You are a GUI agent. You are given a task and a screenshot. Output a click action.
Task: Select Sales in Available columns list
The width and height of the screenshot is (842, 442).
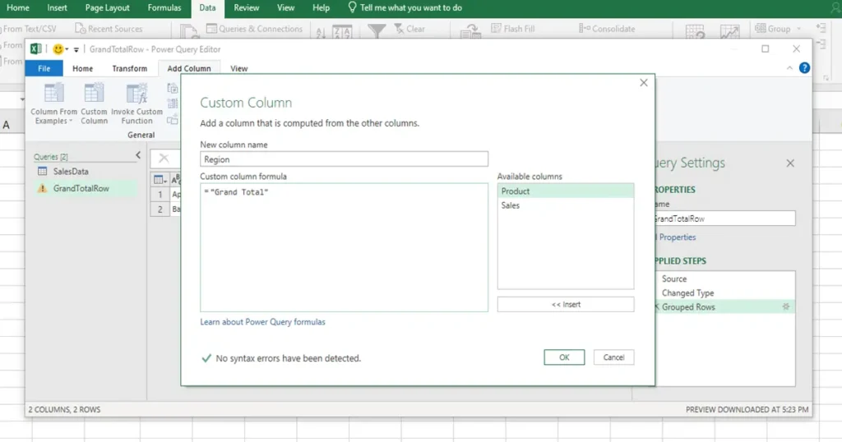tap(565, 205)
